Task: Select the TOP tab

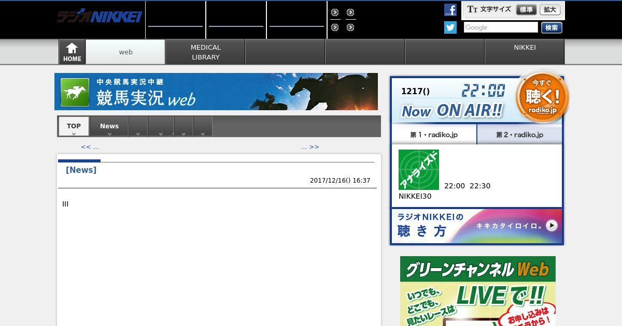Action: 74,126
